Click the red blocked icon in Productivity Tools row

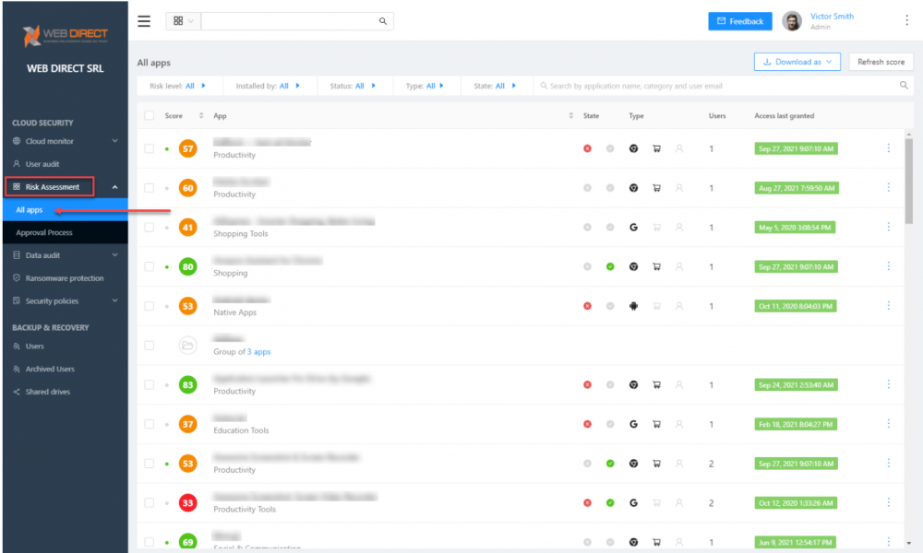coord(587,503)
